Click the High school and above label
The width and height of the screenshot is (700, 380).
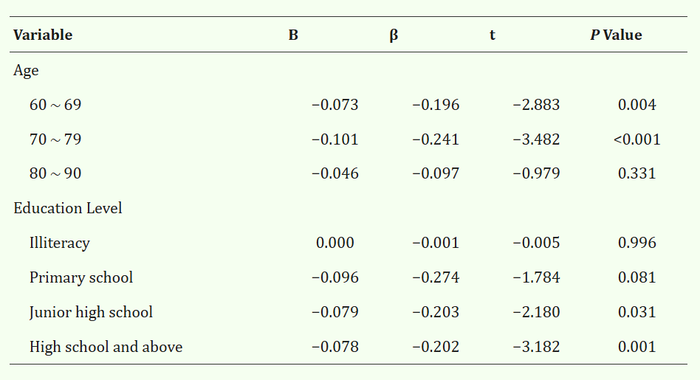106,347
